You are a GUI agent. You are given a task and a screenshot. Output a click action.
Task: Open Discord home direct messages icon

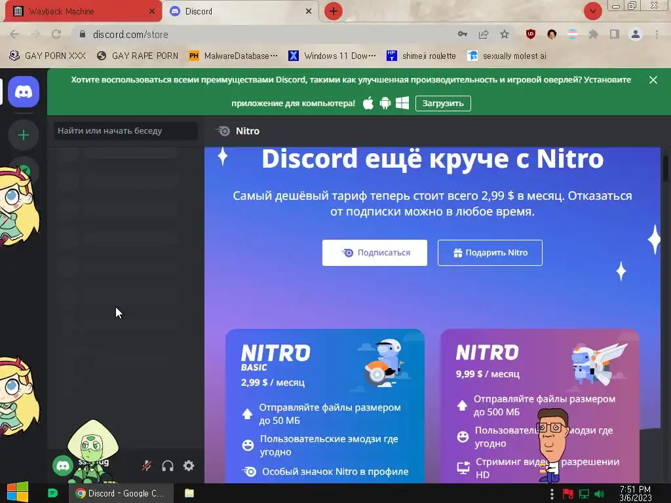(x=24, y=92)
